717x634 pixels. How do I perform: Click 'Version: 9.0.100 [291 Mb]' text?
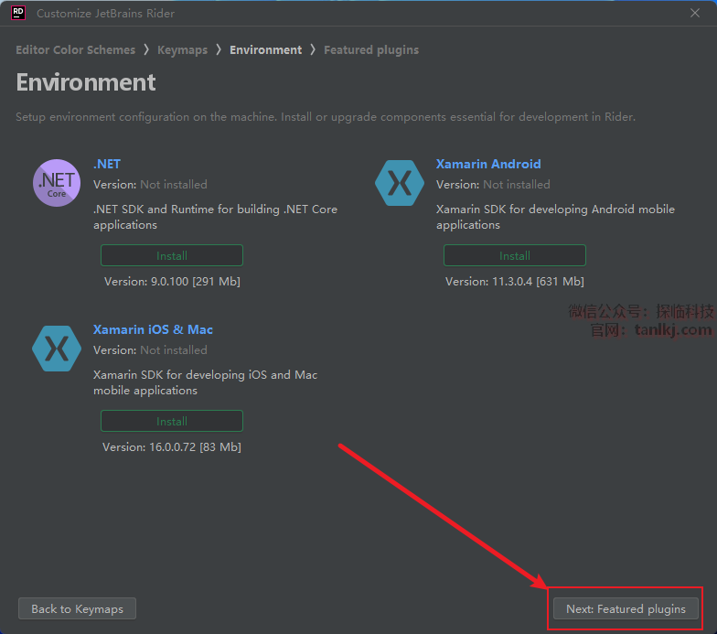click(172, 282)
